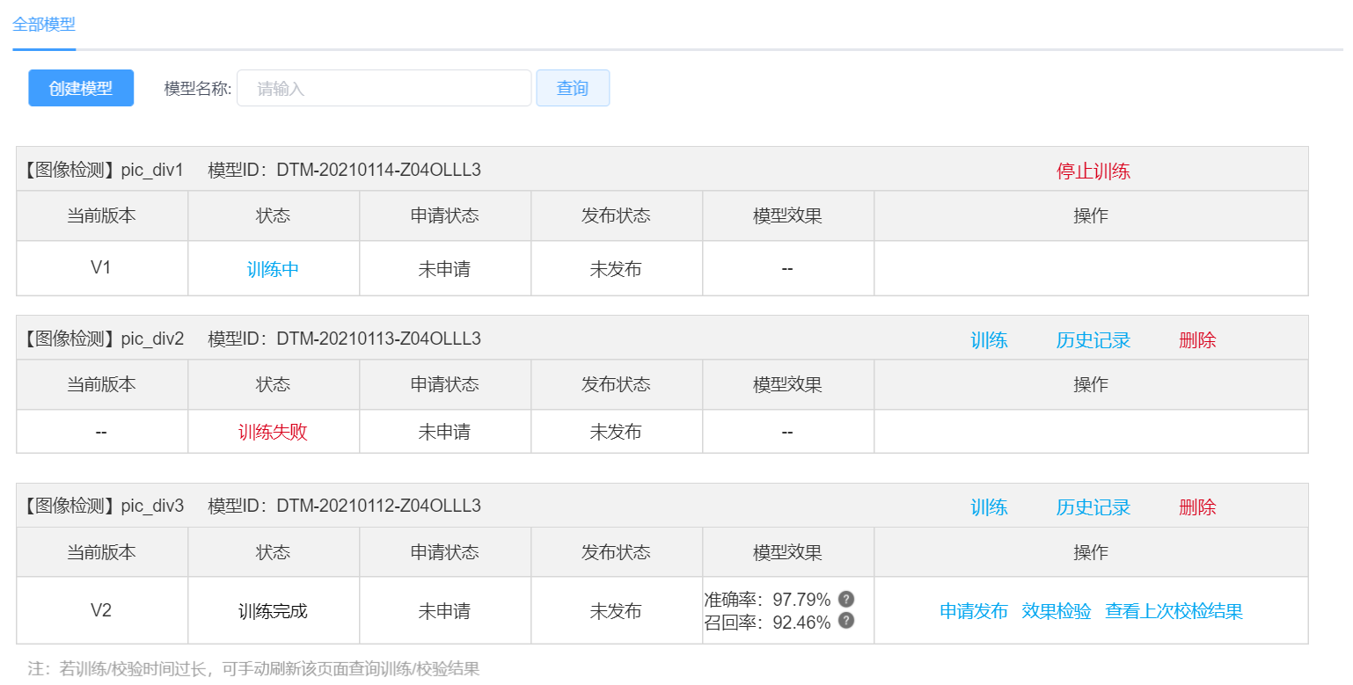The image size is (1353, 685).
Task: Click 未申请 cell in pic_div3 row
Action: [445, 611]
